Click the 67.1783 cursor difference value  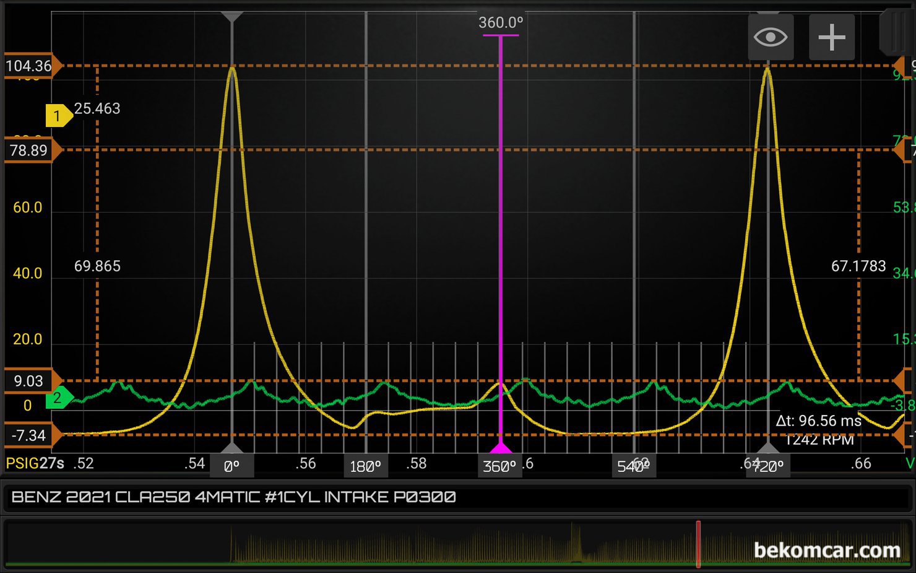coord(858,266)
